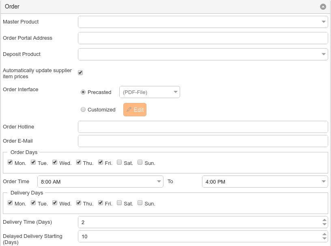
Task: Increase Delivery Time (Days) with up arrow
Action: [324, 220]
